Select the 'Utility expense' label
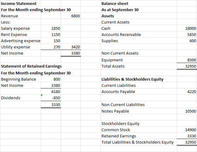This screenshot has height=152, width=197. (x=15, y=47)
